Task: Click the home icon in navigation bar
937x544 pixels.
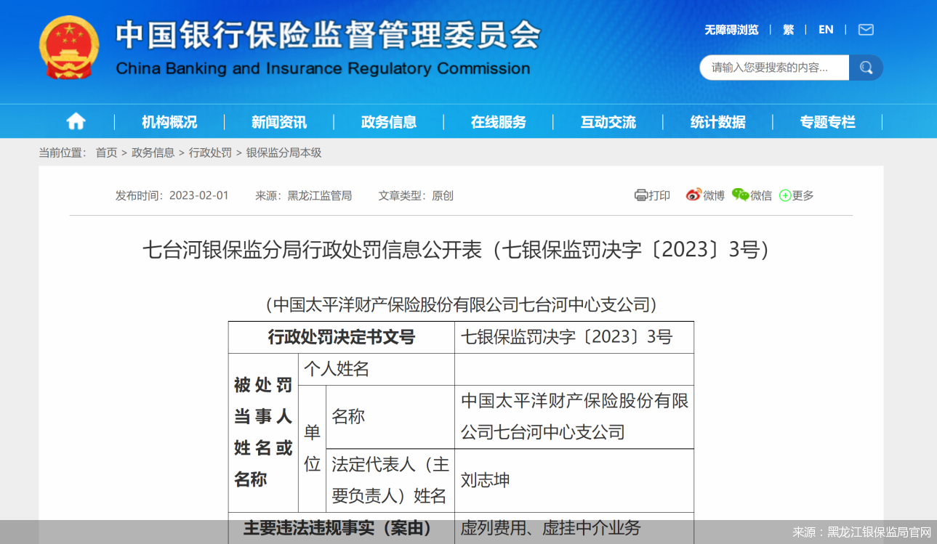Action: 75,121
